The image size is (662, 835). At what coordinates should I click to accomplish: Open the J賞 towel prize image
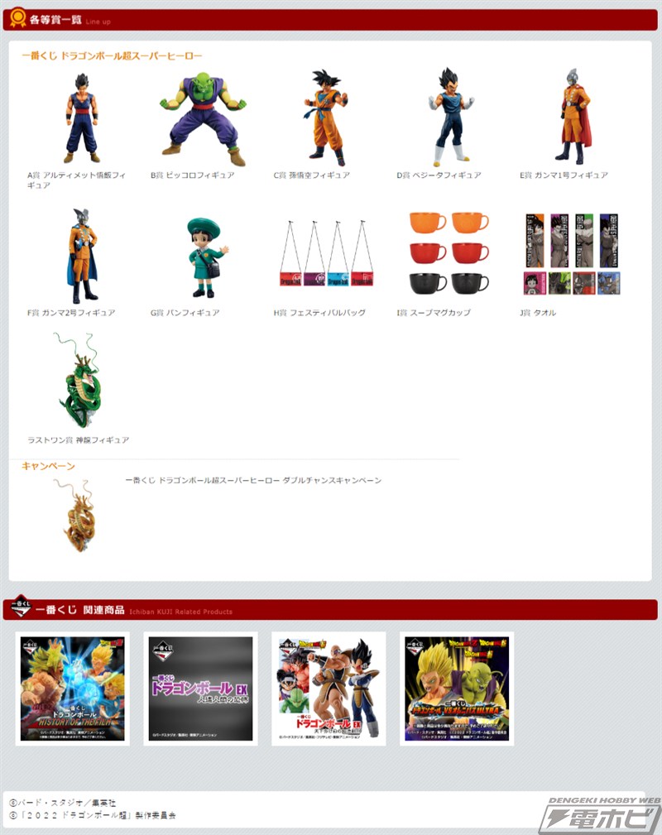coord(572,254)
